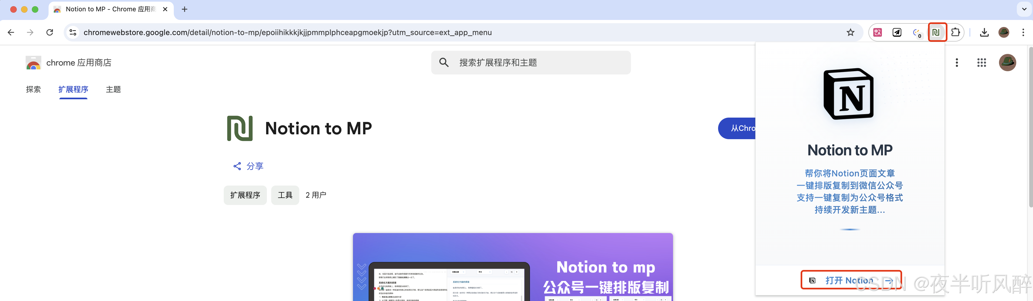Close the Notion to MP tab
Image resolution: width=1033 pixels, height=301 pixels.
click(x=165, y=9)
